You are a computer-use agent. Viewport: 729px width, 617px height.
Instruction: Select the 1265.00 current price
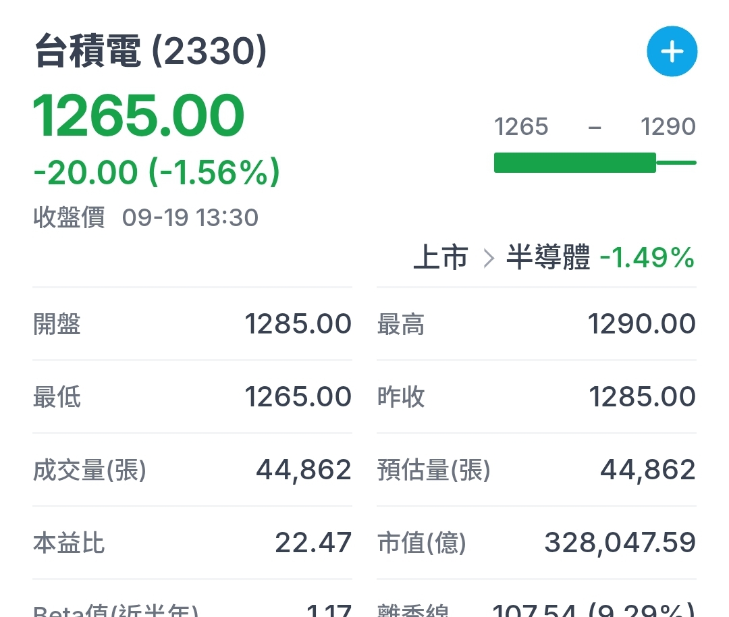tap(139, 116)
